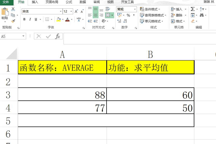The width and height of the screenshot is (216, 144).
Task: Apply yellow fill color bucket
Action: [59, 19]
